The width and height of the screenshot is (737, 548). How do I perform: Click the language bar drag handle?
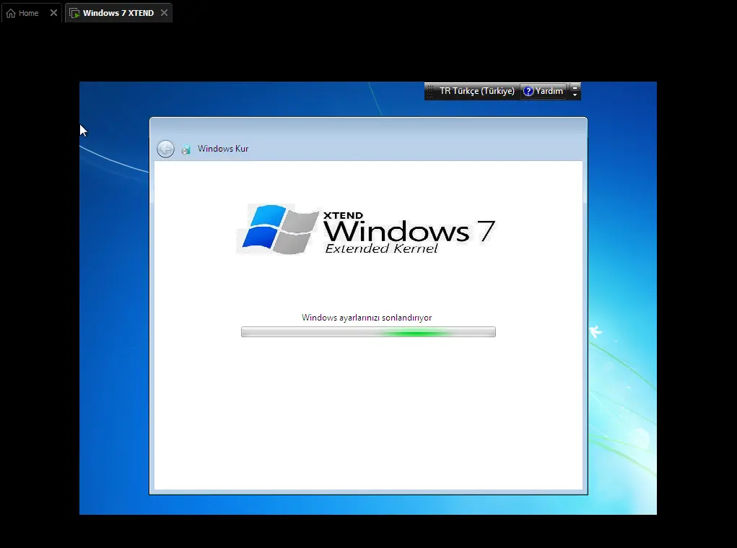point(429,91)
